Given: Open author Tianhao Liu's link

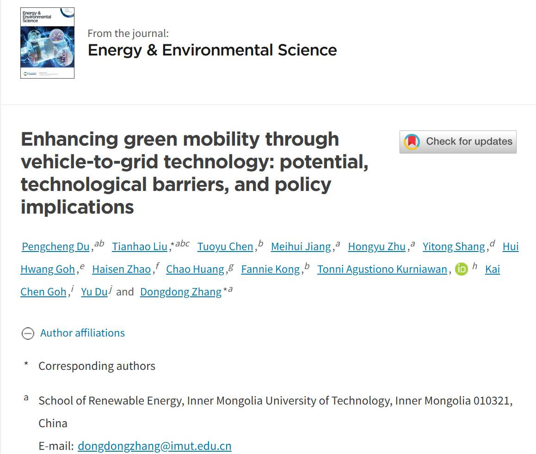Looking at the screenshot, I should tap(140, 247).
